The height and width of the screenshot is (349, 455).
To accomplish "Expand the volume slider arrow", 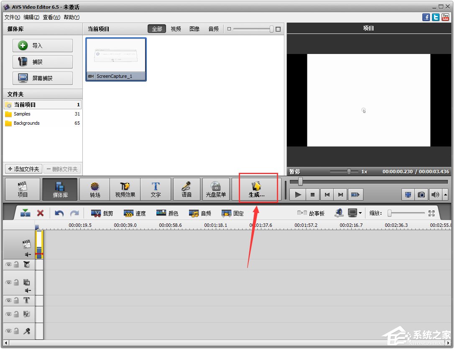I will tap(445, 195).
